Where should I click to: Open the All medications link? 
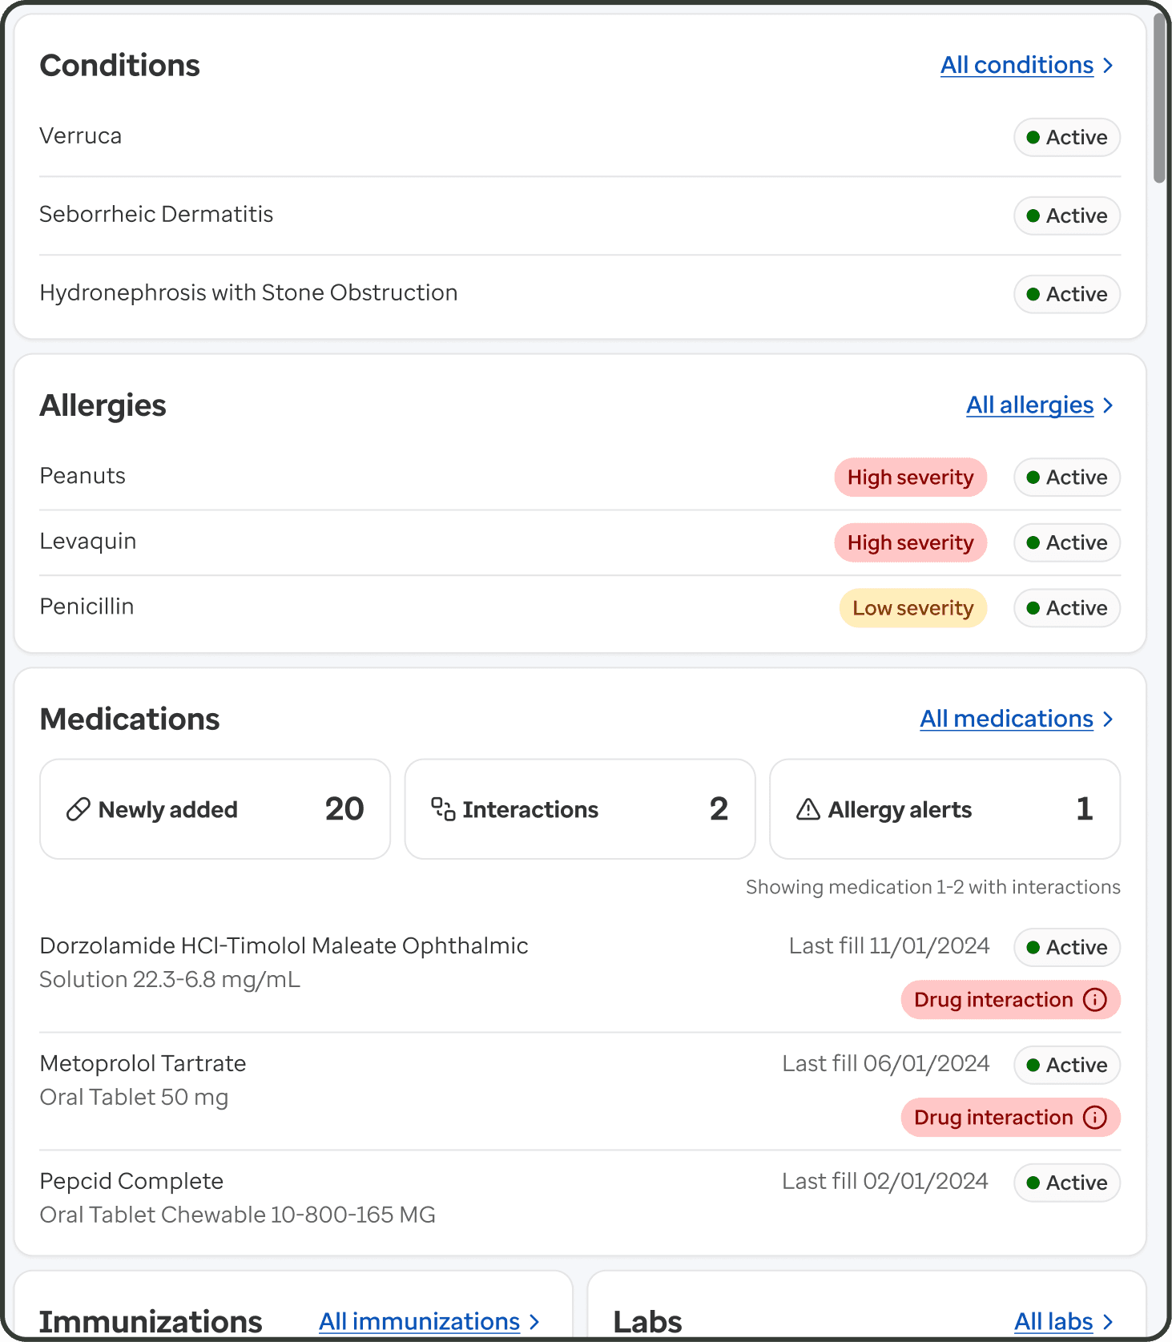click(x=1006, y=719)
